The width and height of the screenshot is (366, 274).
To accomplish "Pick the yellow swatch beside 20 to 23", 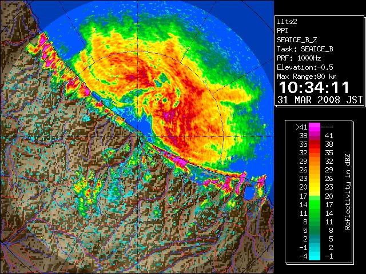I will pos(315,187).
